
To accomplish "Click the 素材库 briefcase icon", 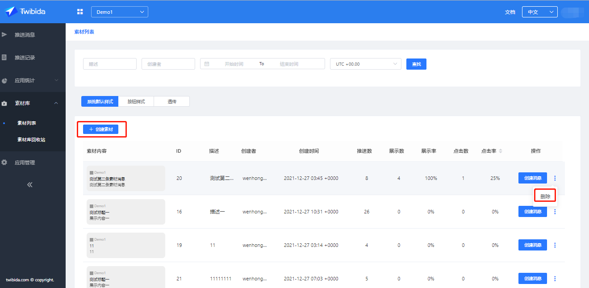I will tap(4, 103).
